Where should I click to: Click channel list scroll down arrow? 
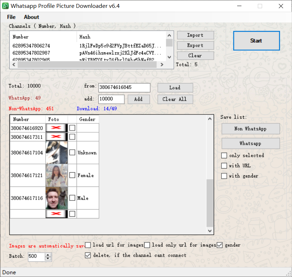click(169, 57)
